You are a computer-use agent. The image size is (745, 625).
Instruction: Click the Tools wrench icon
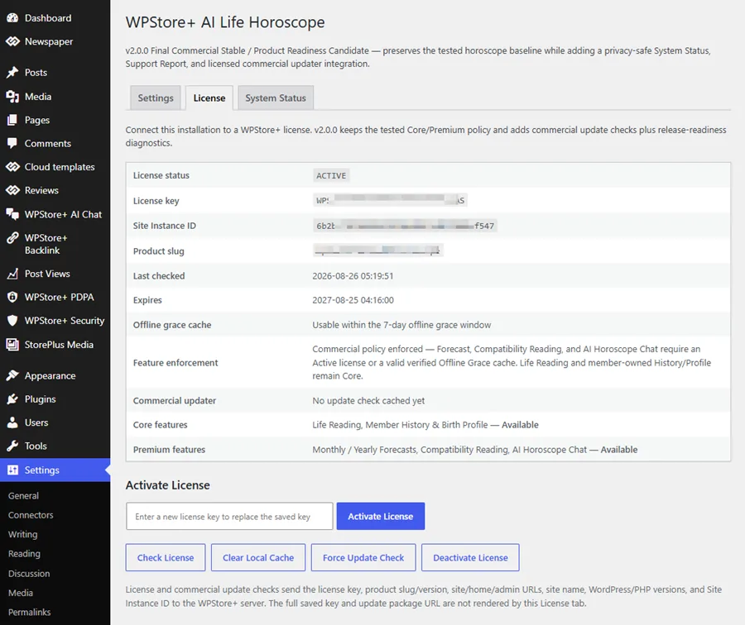pos(12,446)
